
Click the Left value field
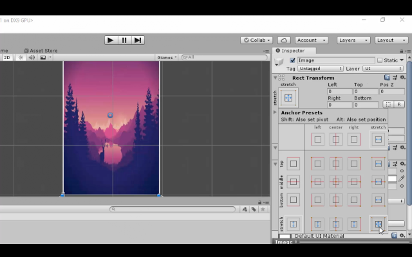[x=340, y=91]
